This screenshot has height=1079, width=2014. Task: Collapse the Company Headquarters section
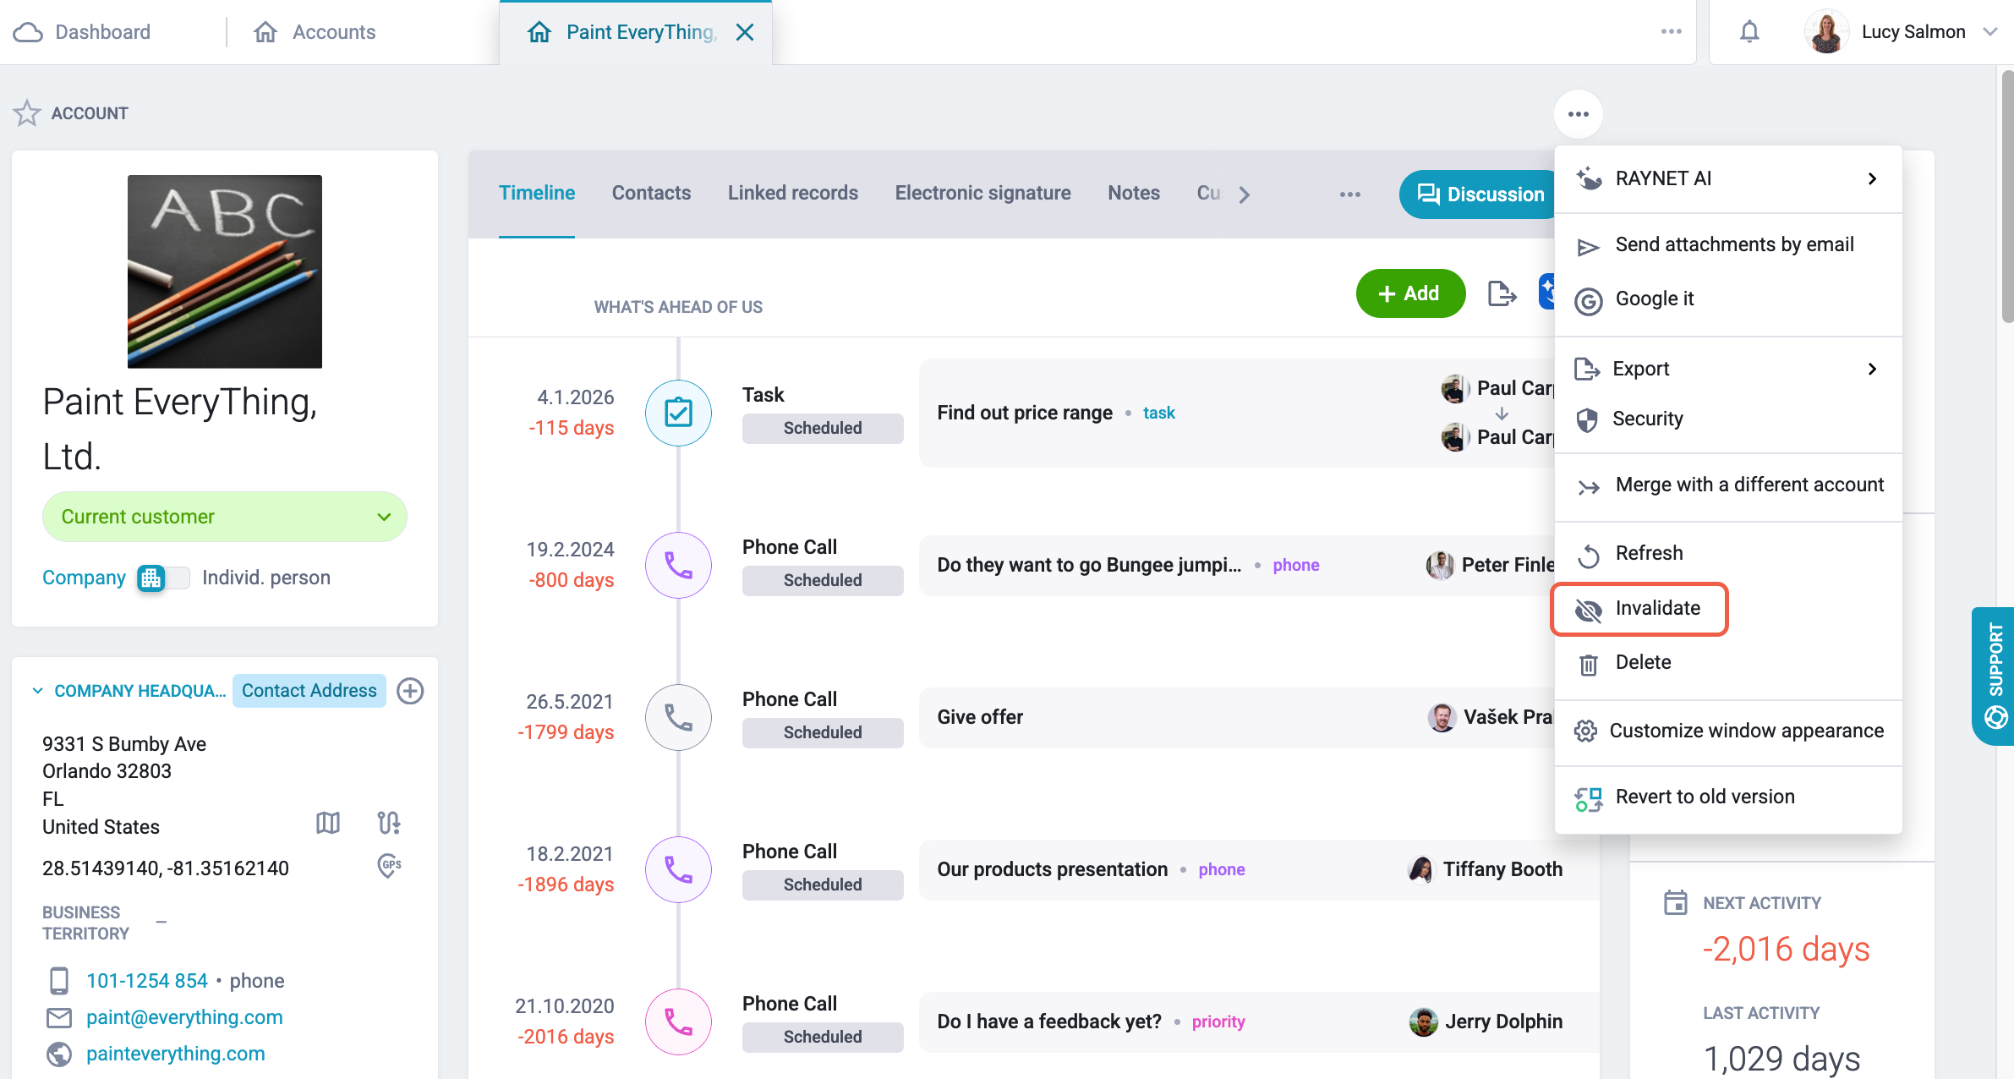pos(37,691)
